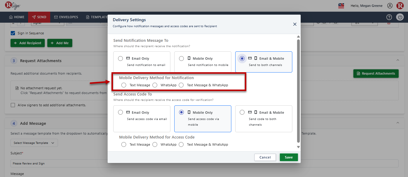Close the Delivery Settings dialog with X
Viewport: 408px width, 177px height.
click(x=295, y=24)
